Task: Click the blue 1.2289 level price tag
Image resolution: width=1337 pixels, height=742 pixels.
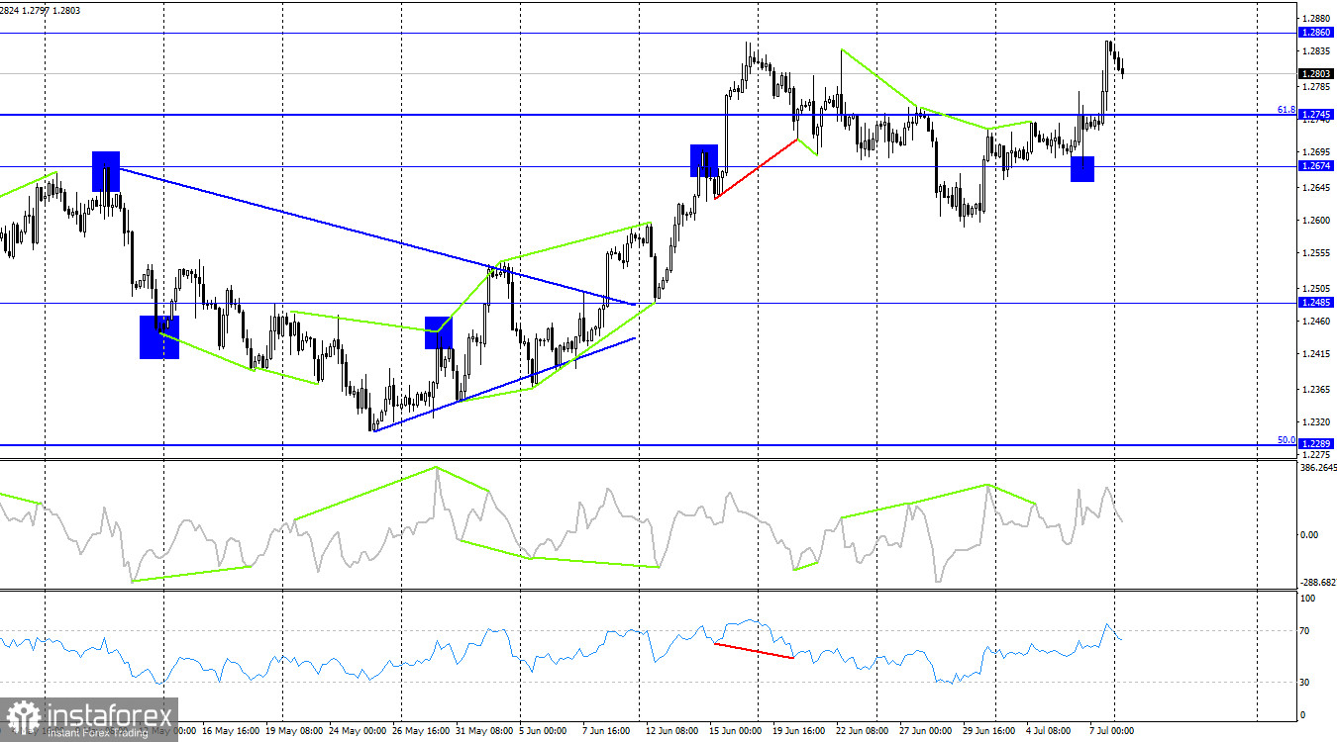Action: pos(1315,444)
